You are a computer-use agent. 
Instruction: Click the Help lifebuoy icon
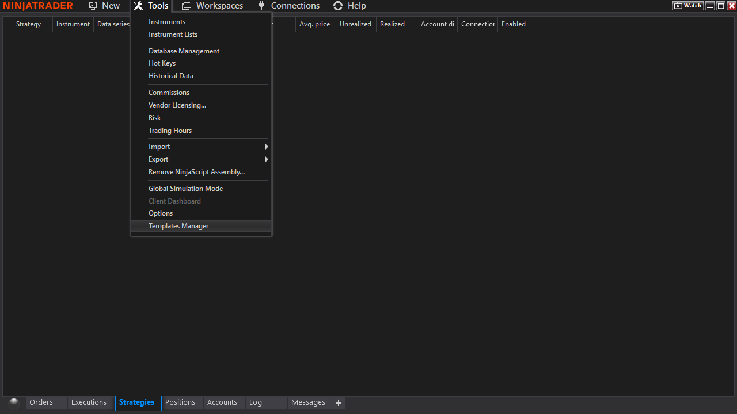click(338, 6)
